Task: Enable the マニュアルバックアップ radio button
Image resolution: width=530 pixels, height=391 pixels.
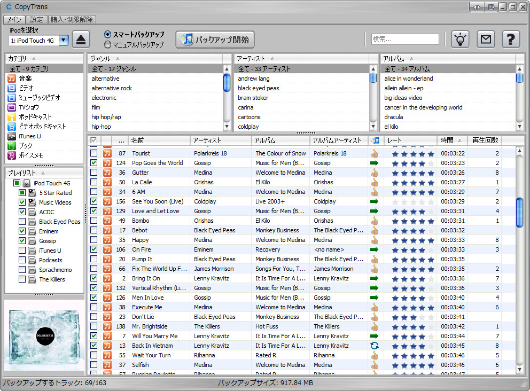Action: (107, 45)
